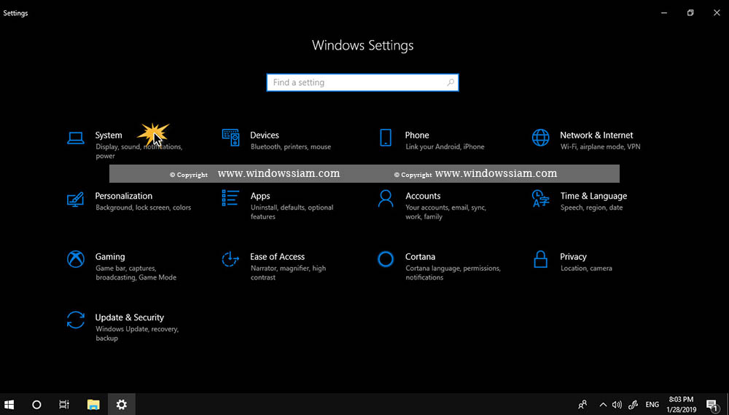Image resolution: width=729 pixels, height=415 pixels.
Task: Open the Accounts person icon
Action: coord(386,198)
